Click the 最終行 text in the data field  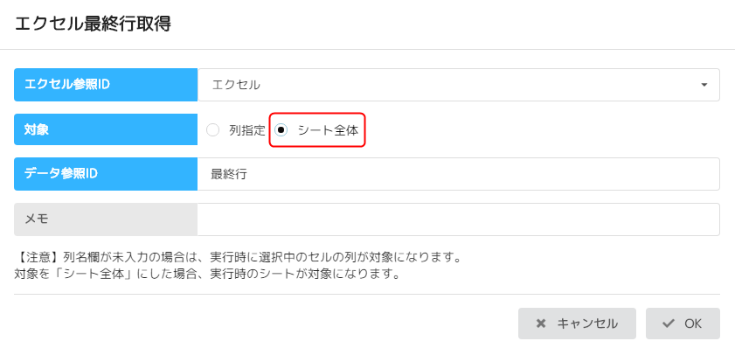pyautogui.click(x=229, y=174)
